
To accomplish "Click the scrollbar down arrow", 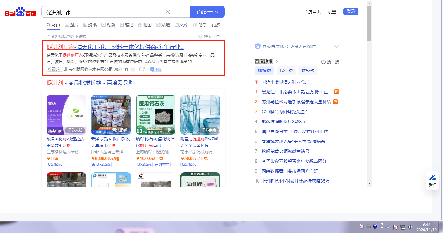I will (x=369, y=184).
